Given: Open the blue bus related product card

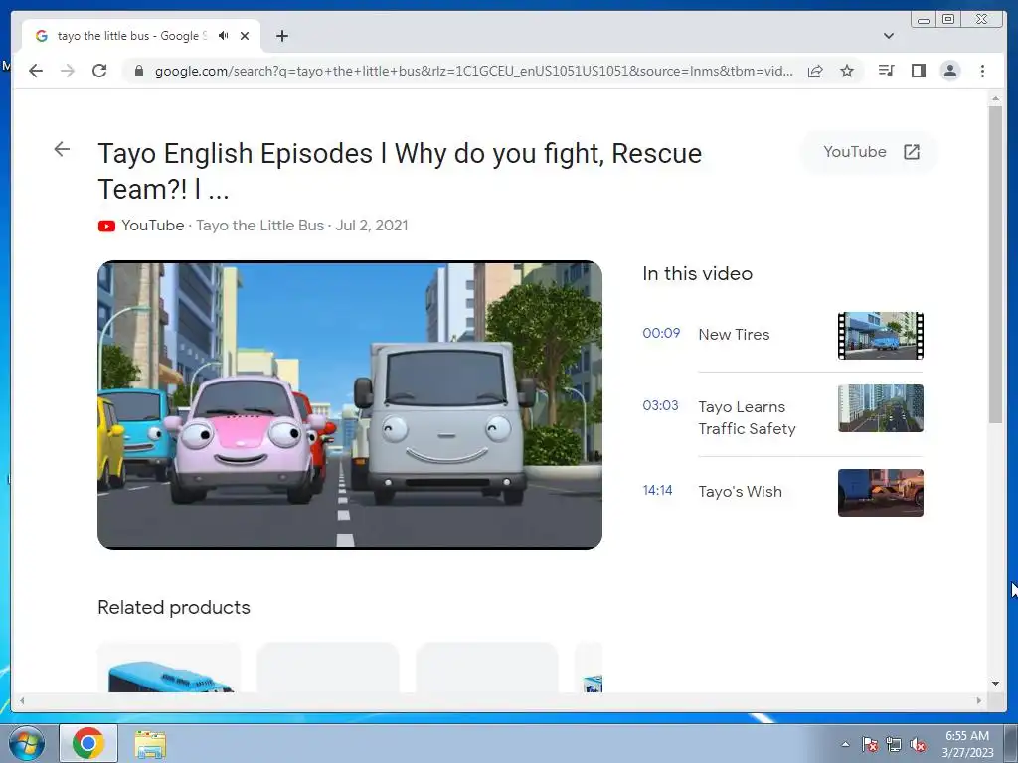Looking at the screenshot, I should (169, 668).
